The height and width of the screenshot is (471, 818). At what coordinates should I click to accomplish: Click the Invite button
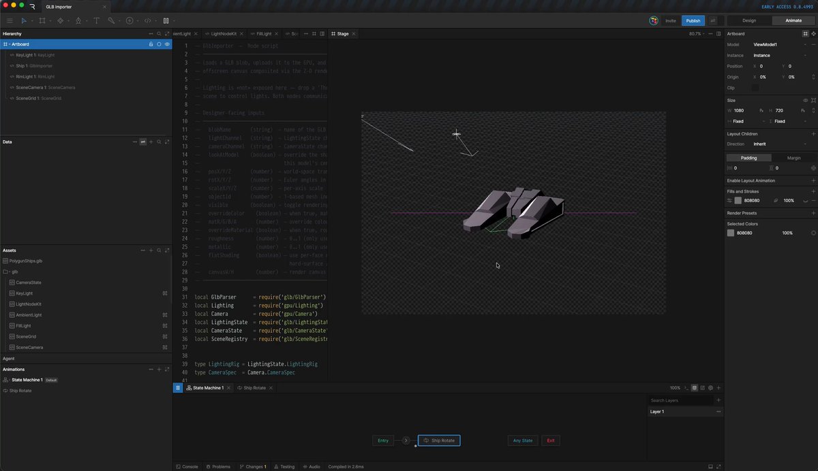click(x=671, y=20)
